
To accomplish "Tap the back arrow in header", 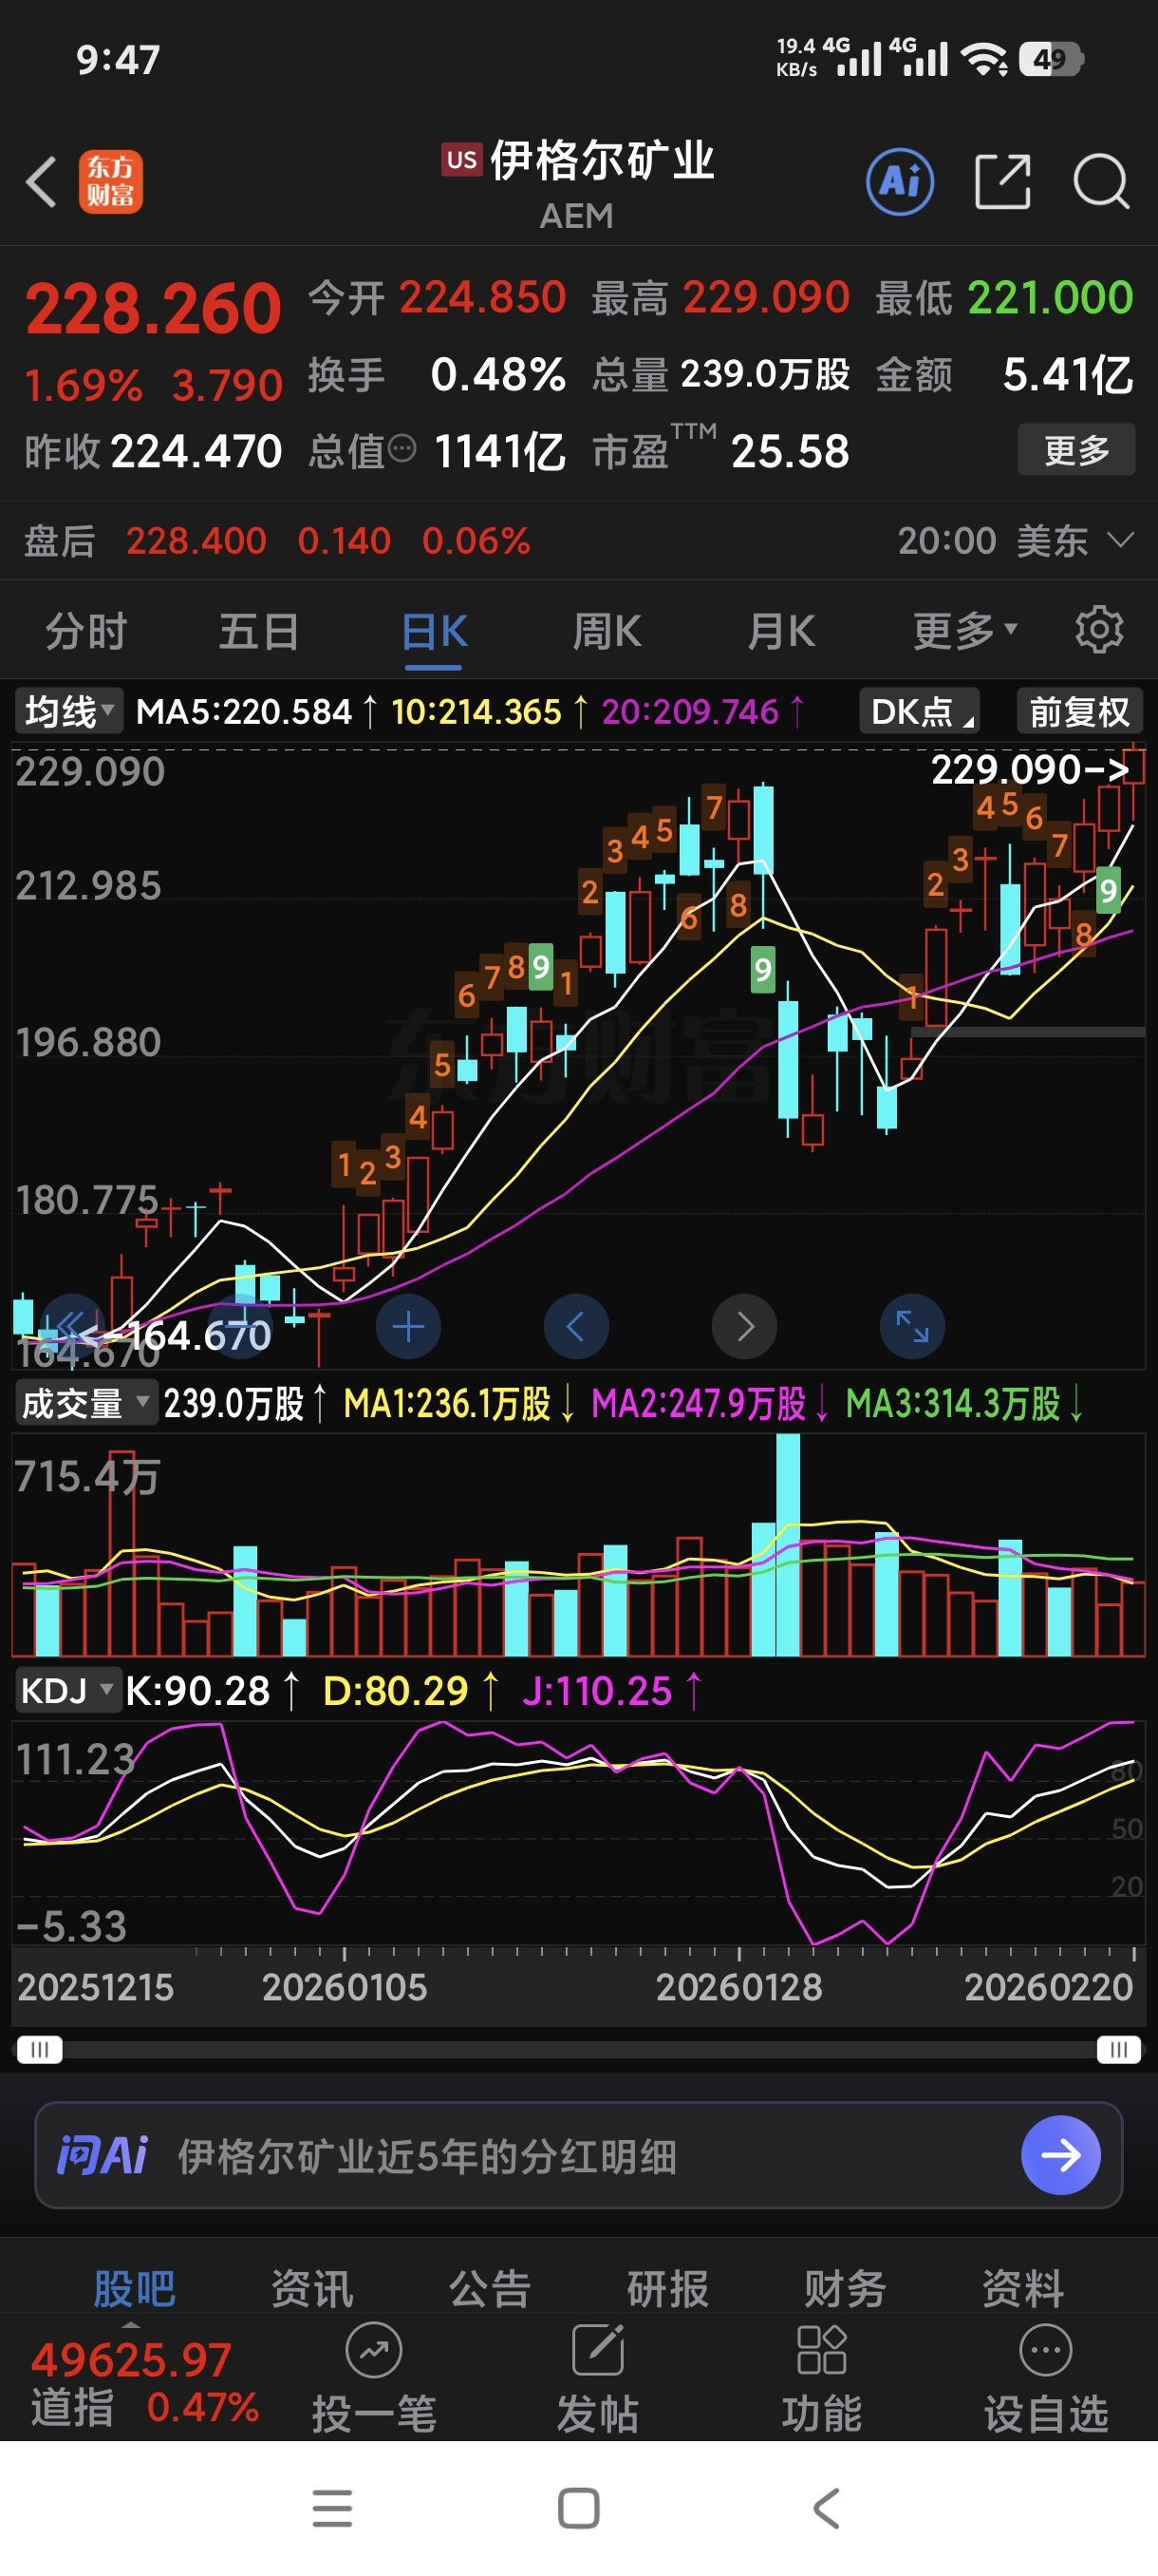I will (41, 182).
